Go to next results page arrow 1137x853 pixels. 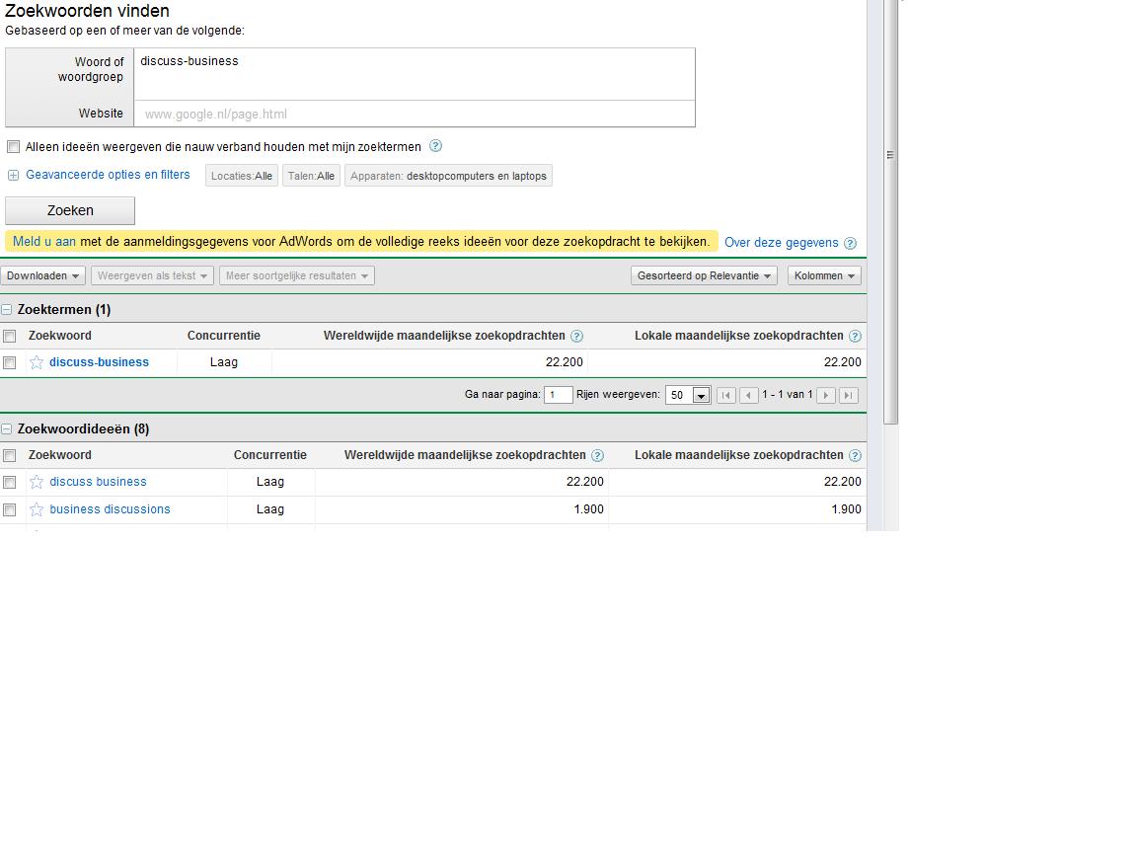coord(826,395)
